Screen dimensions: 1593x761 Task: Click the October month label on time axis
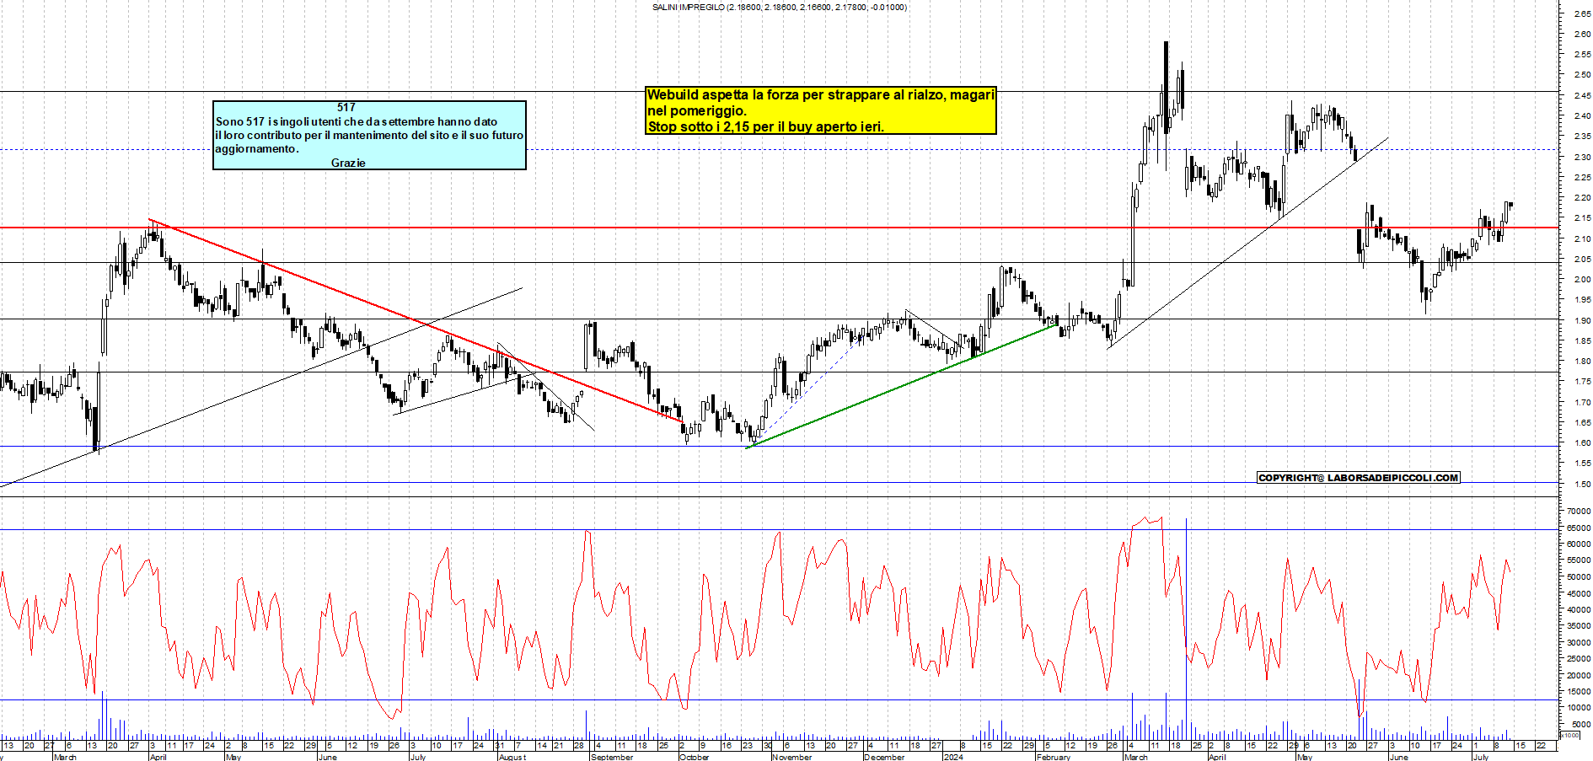695,757
